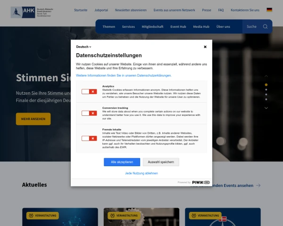Screen dimensions: 283x226
Task: Select the second slider dot
Action: click(266, 89)
